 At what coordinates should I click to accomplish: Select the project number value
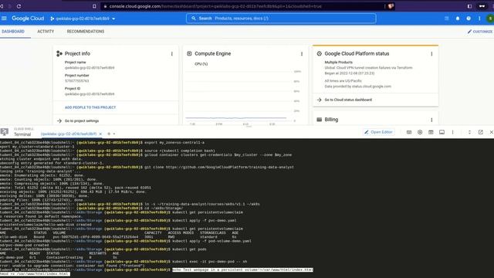[76, 81]
